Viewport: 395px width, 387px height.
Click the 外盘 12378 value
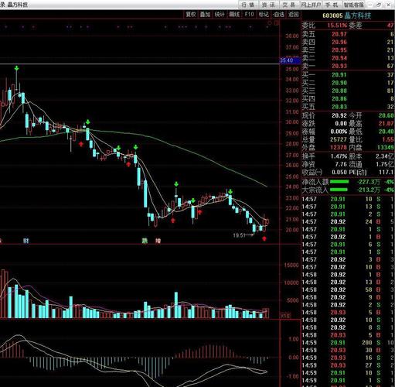339,148
